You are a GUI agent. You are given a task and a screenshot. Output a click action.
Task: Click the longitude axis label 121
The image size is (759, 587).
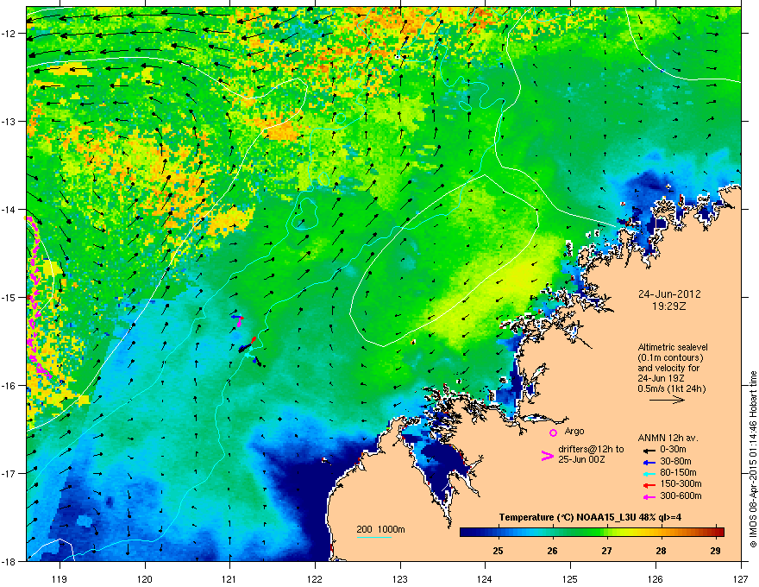coord(229,578)
